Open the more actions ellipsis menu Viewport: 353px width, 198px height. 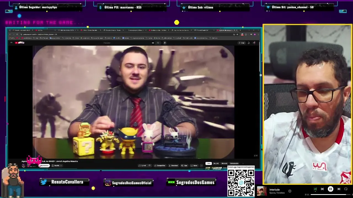pyautogui.click(x=202, y=166)
